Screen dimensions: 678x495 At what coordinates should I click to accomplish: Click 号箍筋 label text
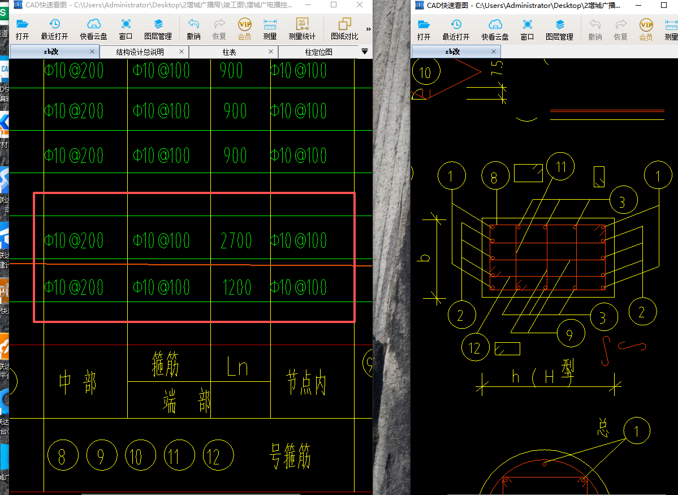pos(290,455)
